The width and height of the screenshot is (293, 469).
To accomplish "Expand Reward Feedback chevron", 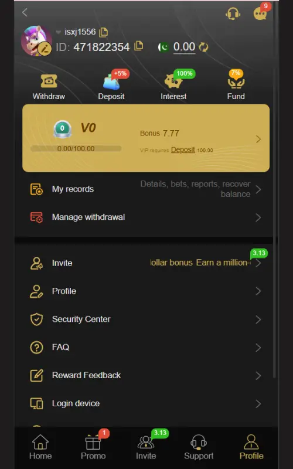I will pos(258,376).
